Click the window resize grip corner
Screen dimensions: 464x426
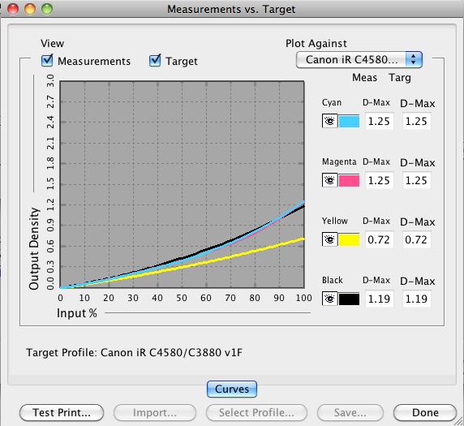click(458, 420)
